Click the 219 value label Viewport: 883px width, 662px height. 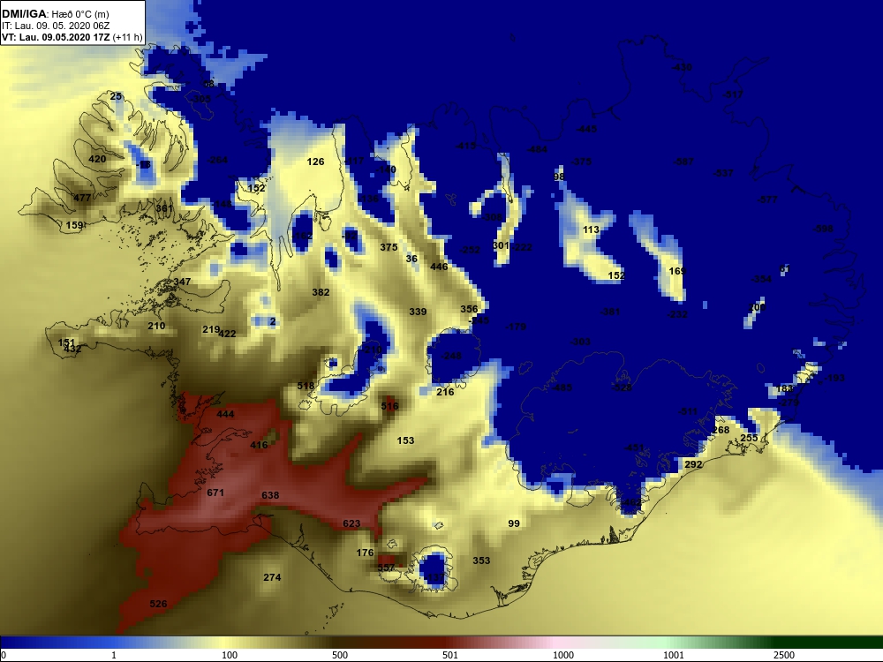(x=210, y=329)
